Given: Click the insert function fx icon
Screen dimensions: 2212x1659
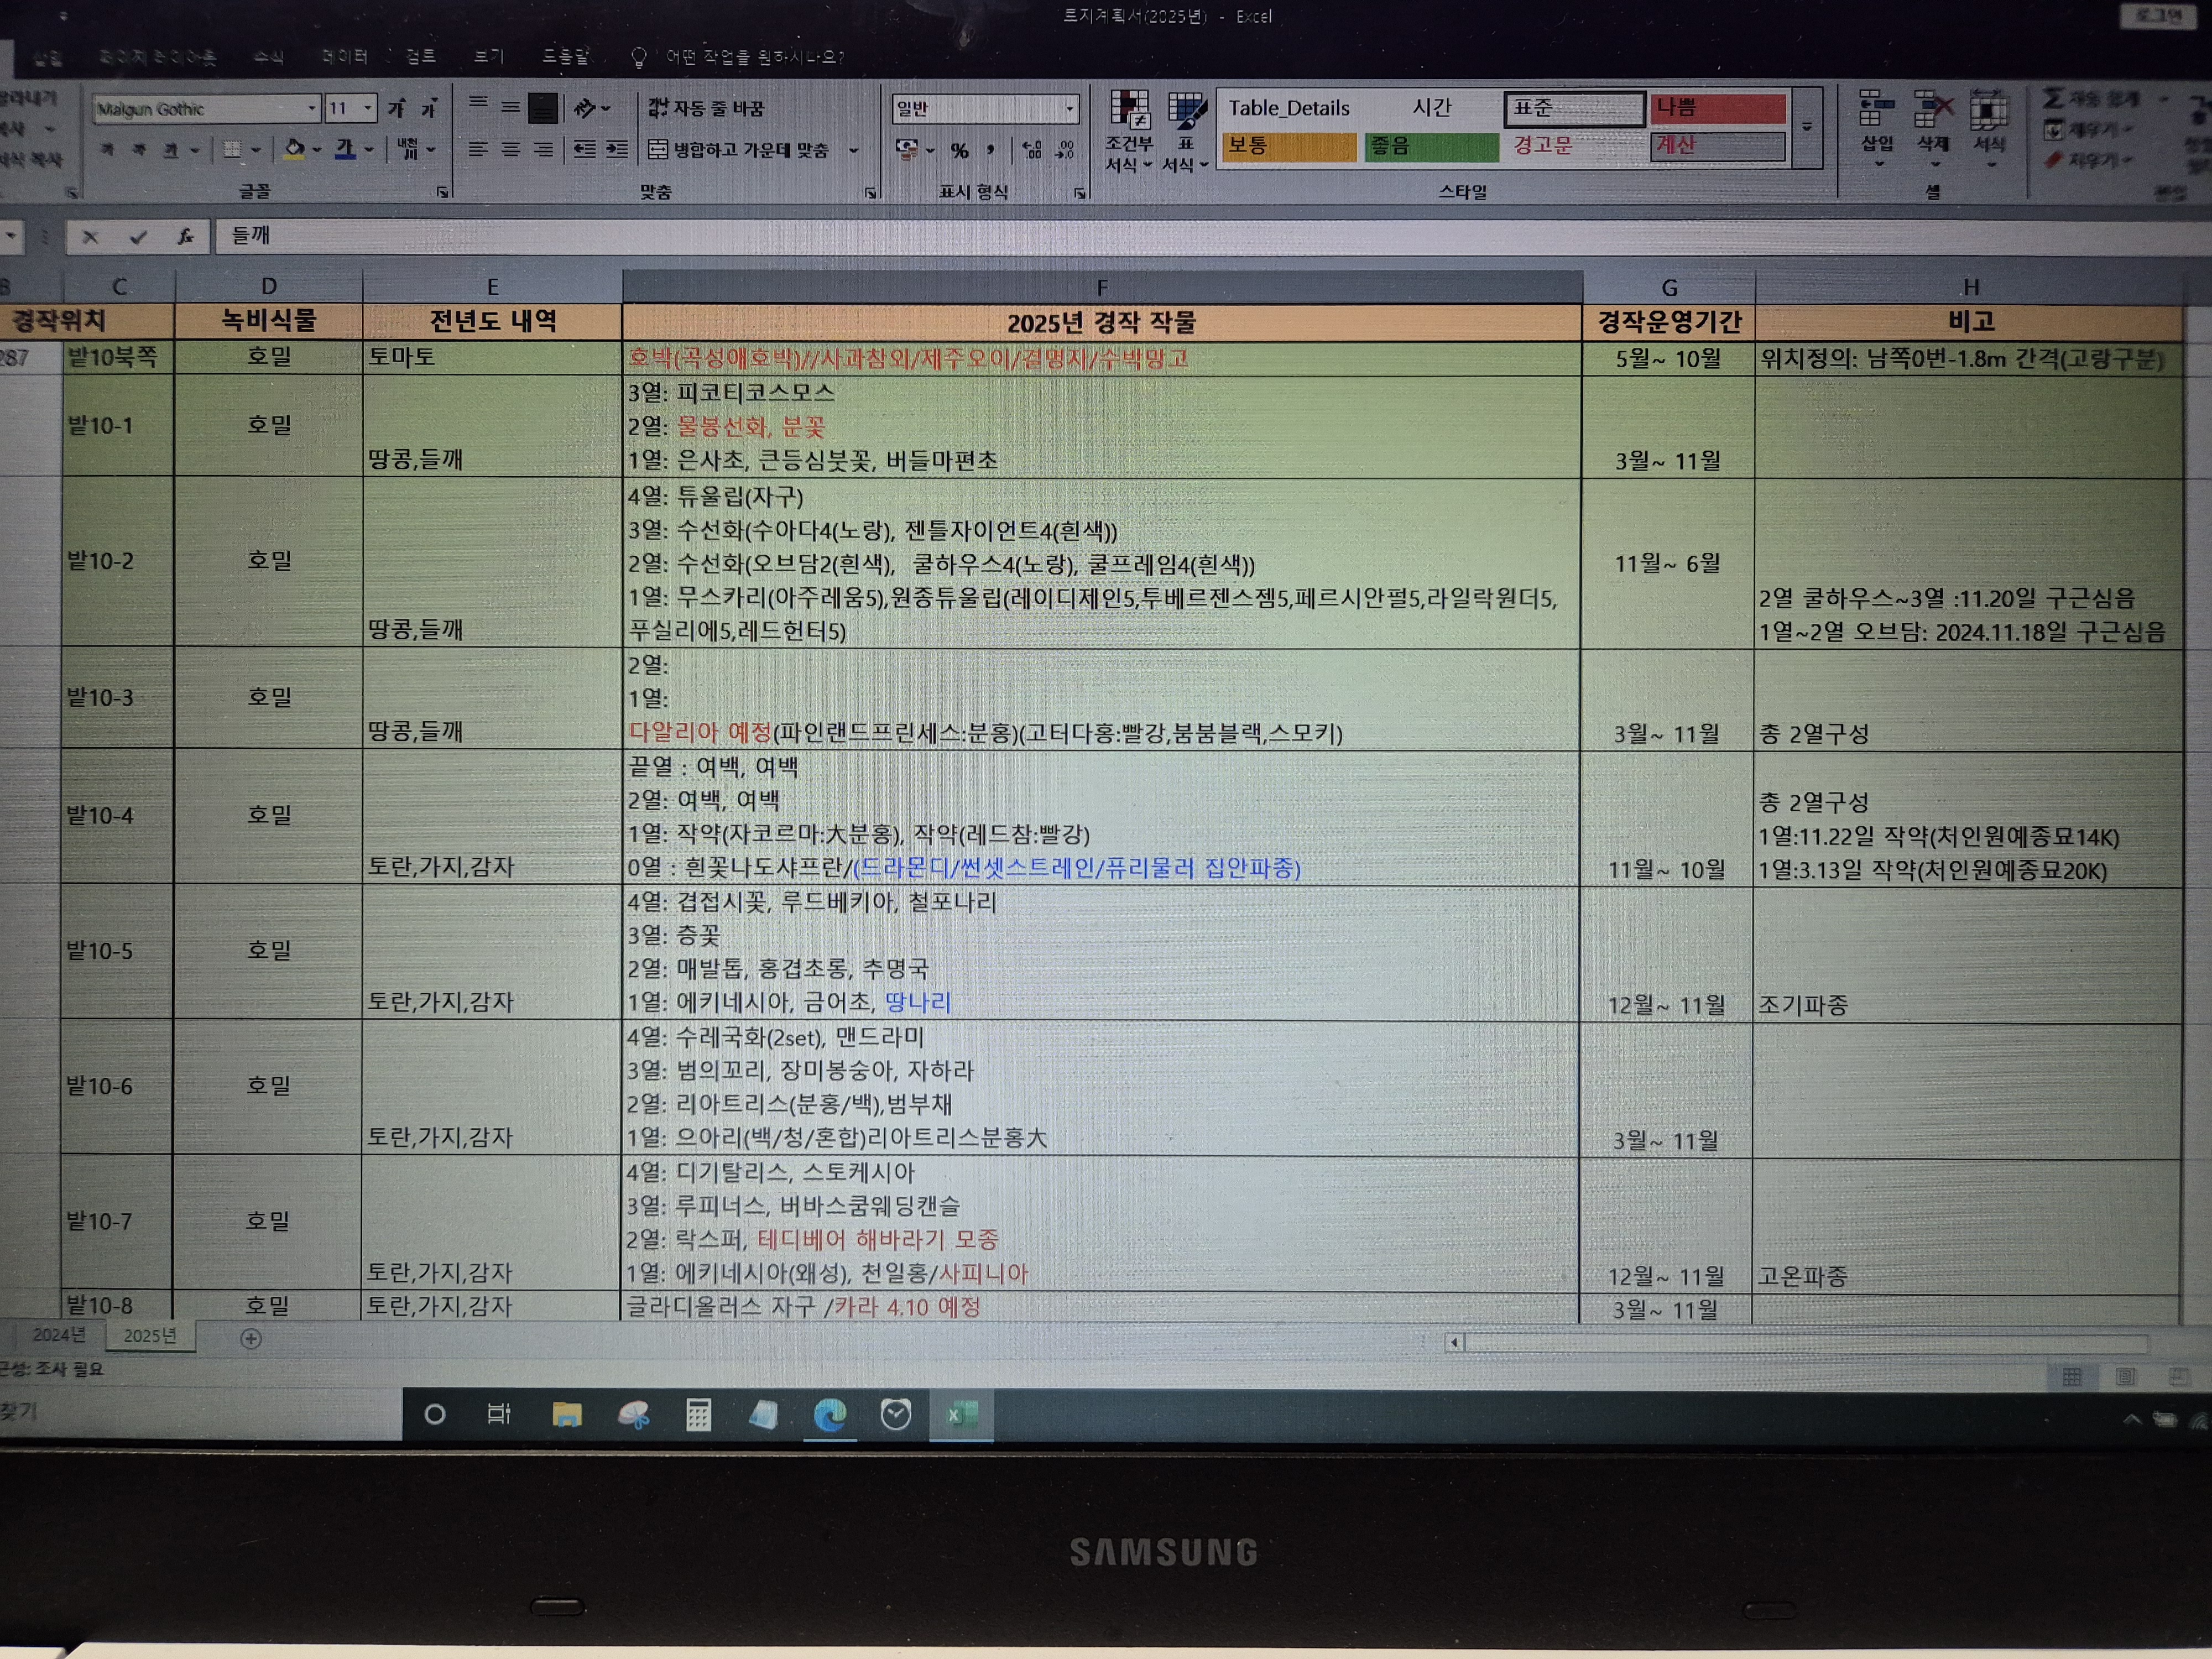Looking at the screenshot, I should [185, 237].
